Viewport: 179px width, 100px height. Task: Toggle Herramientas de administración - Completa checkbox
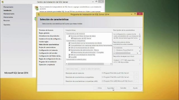click(x=72, y=52)
